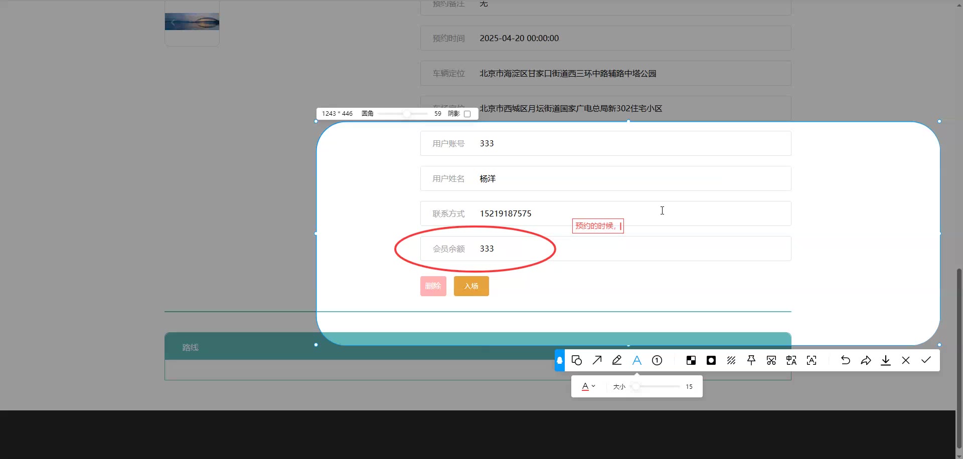Cancel the screenshot with X icon
Screen dimensions: 963x459
pyautogui.click(x=906, y=360)
